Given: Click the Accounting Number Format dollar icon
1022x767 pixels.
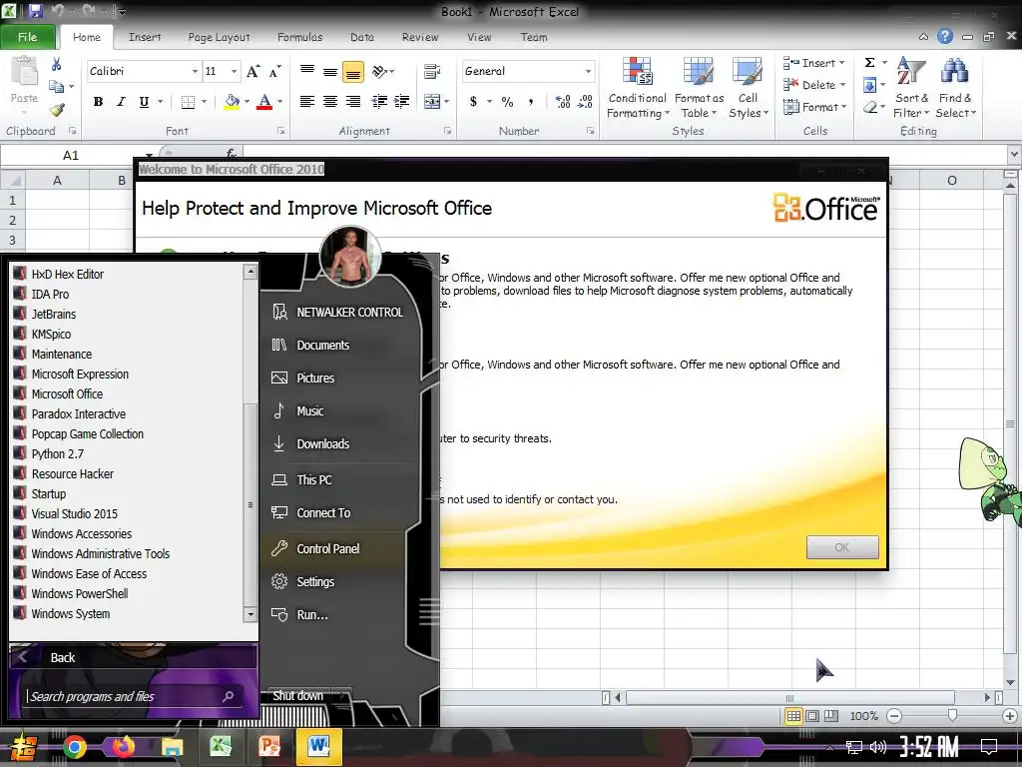Looking at the screenshot, I should point(473,102).
